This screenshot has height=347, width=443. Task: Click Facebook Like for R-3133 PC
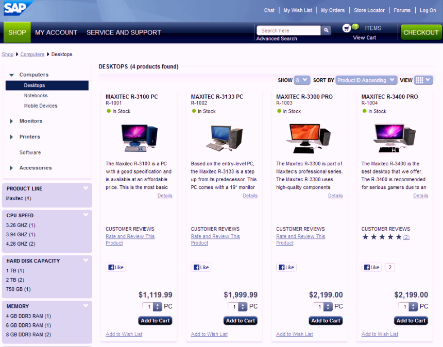click(x=201, y=267)
